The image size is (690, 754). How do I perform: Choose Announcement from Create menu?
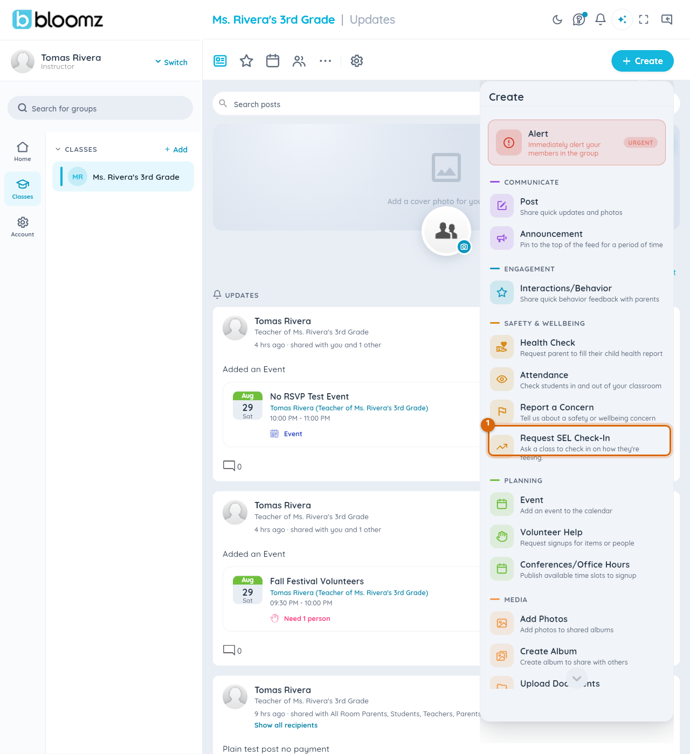point(577,239)
